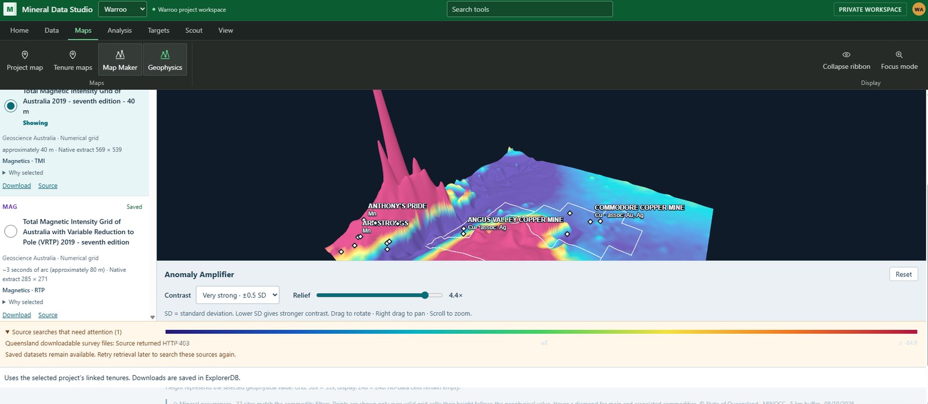Open the Home tab
This screenshot has width=928, height=404.
[19, 31]
